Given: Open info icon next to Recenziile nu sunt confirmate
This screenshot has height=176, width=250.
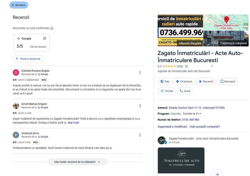Looking at the screenshot, I should click(x=52, y=28).
